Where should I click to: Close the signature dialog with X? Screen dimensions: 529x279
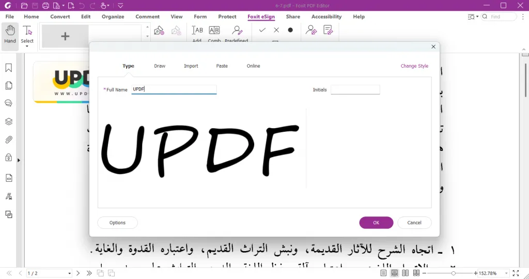click(433, 47)
